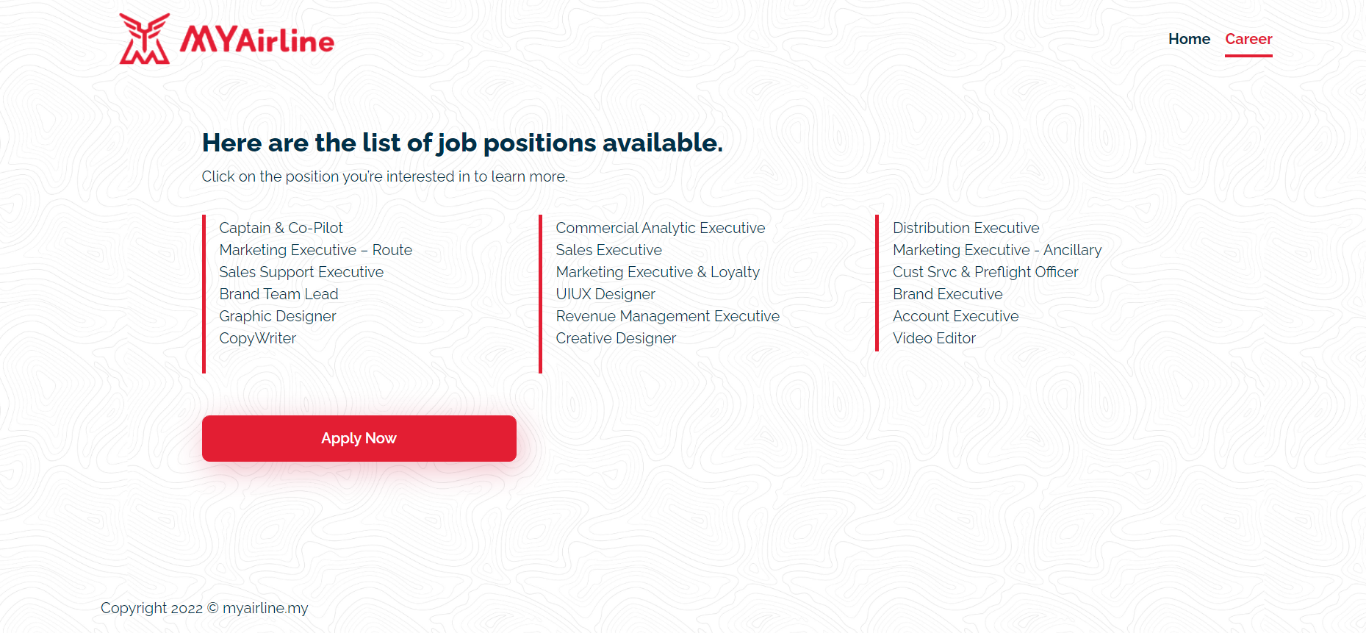The image size is (1366, 633).
Task: Click the Apply Now button
Action: pyautogui.click(x=359, y=438)
